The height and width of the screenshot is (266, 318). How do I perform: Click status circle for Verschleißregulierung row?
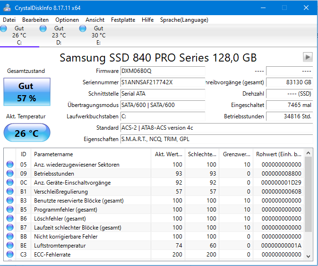pyautogui.click(x=10, y=191)
